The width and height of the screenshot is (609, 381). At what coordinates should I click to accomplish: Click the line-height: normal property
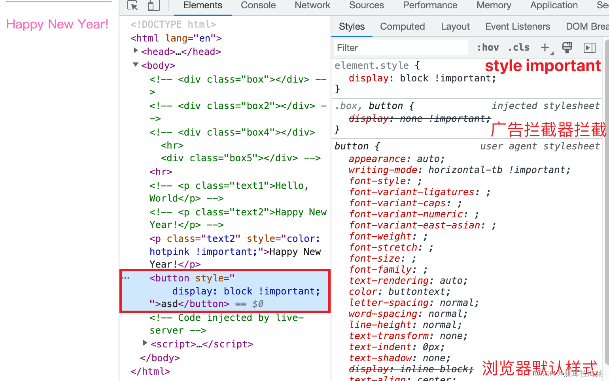[405, 325]
